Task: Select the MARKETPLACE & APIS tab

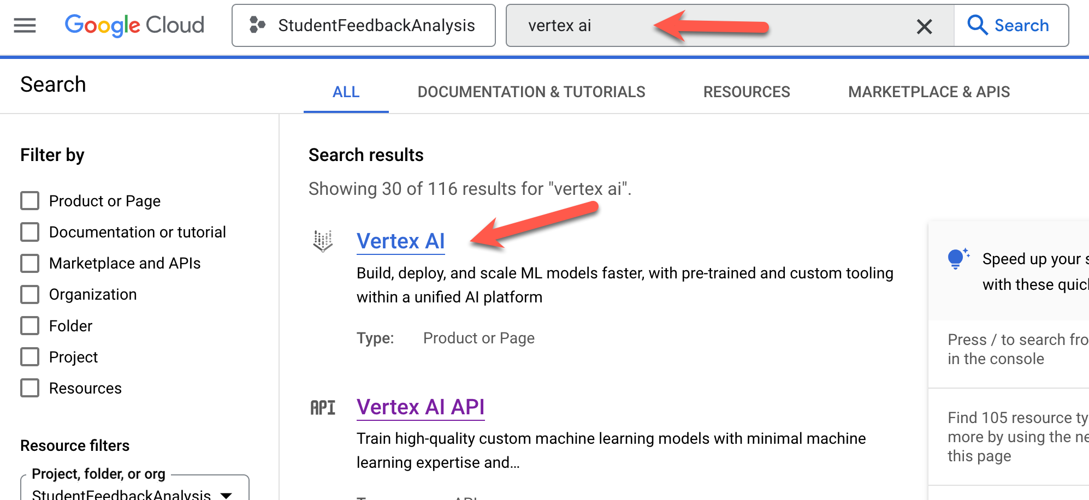Action: [x=928, y=92]
